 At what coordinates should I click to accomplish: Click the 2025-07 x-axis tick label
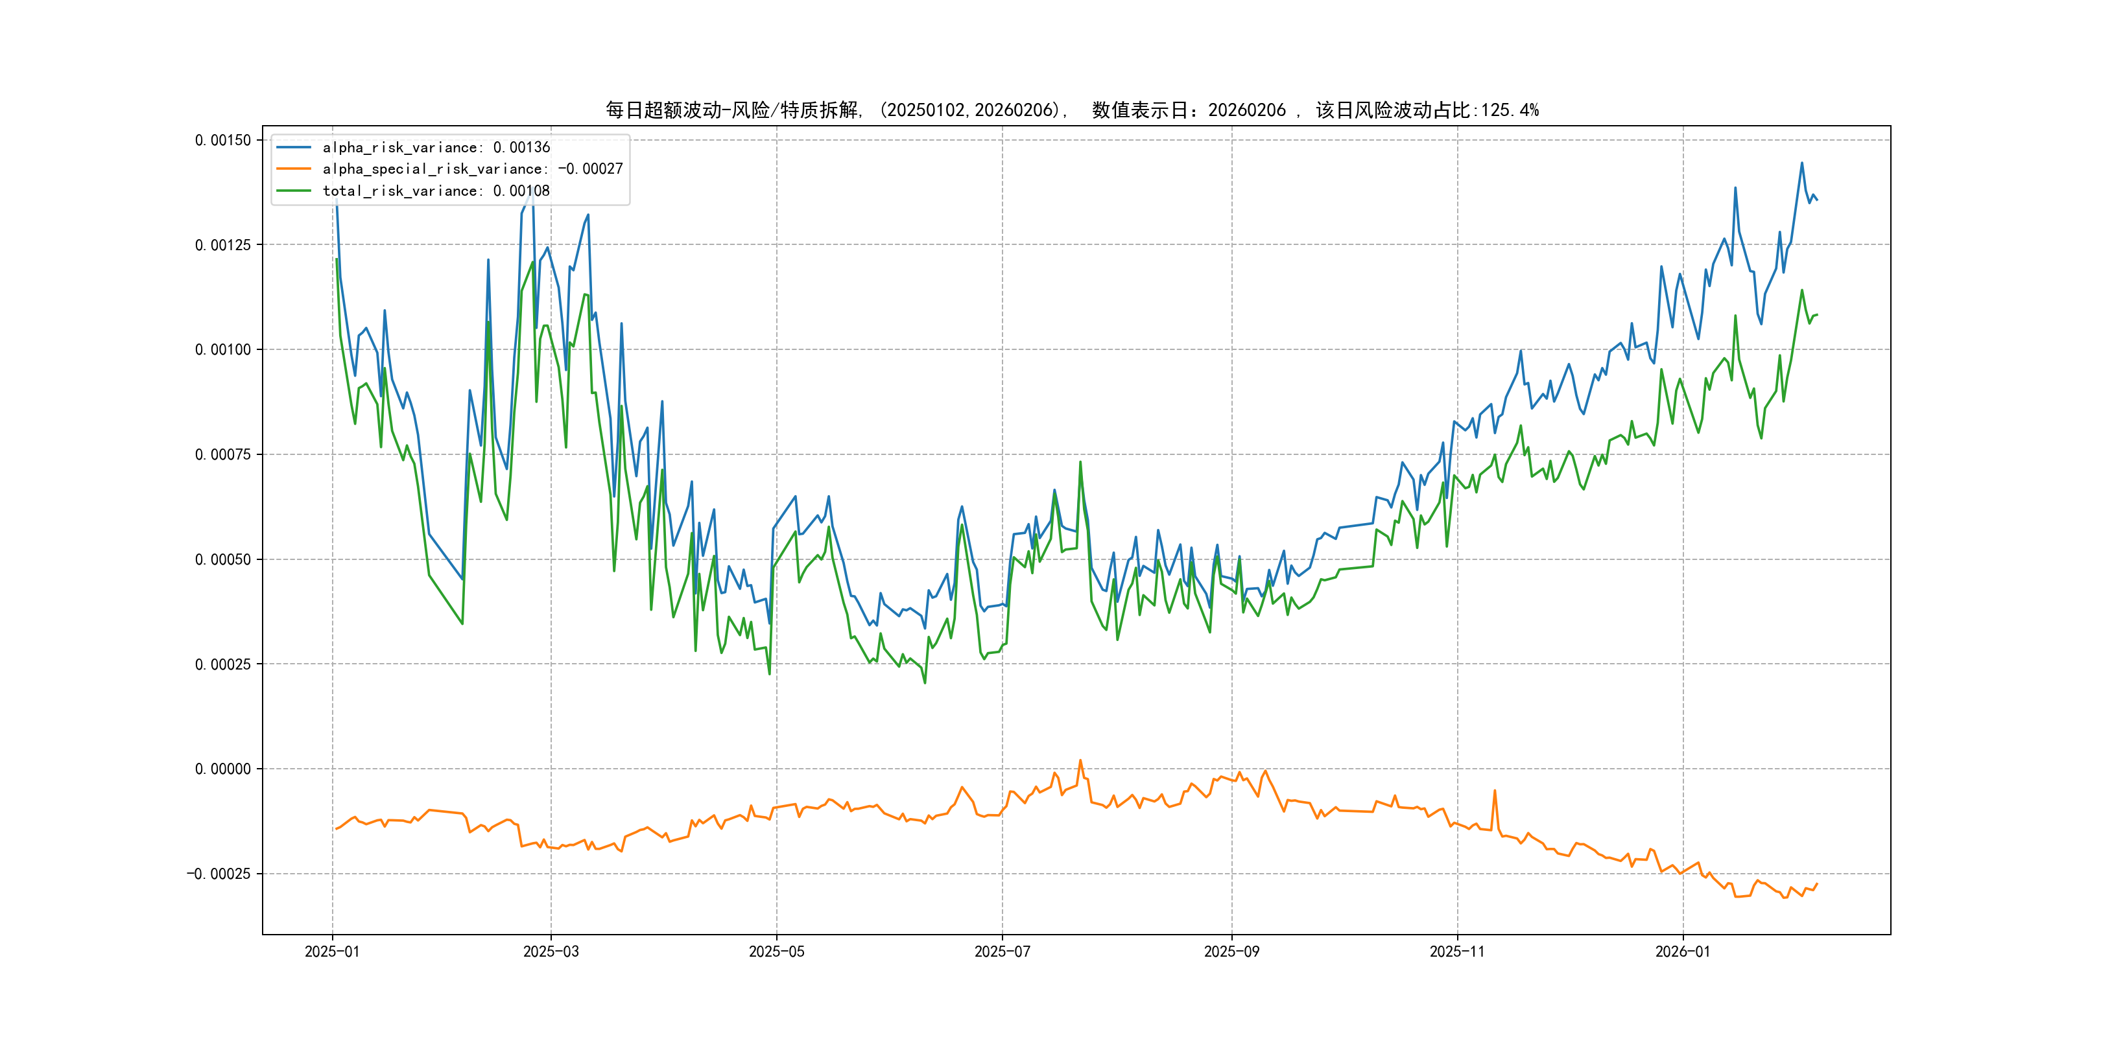point(1002,951)
